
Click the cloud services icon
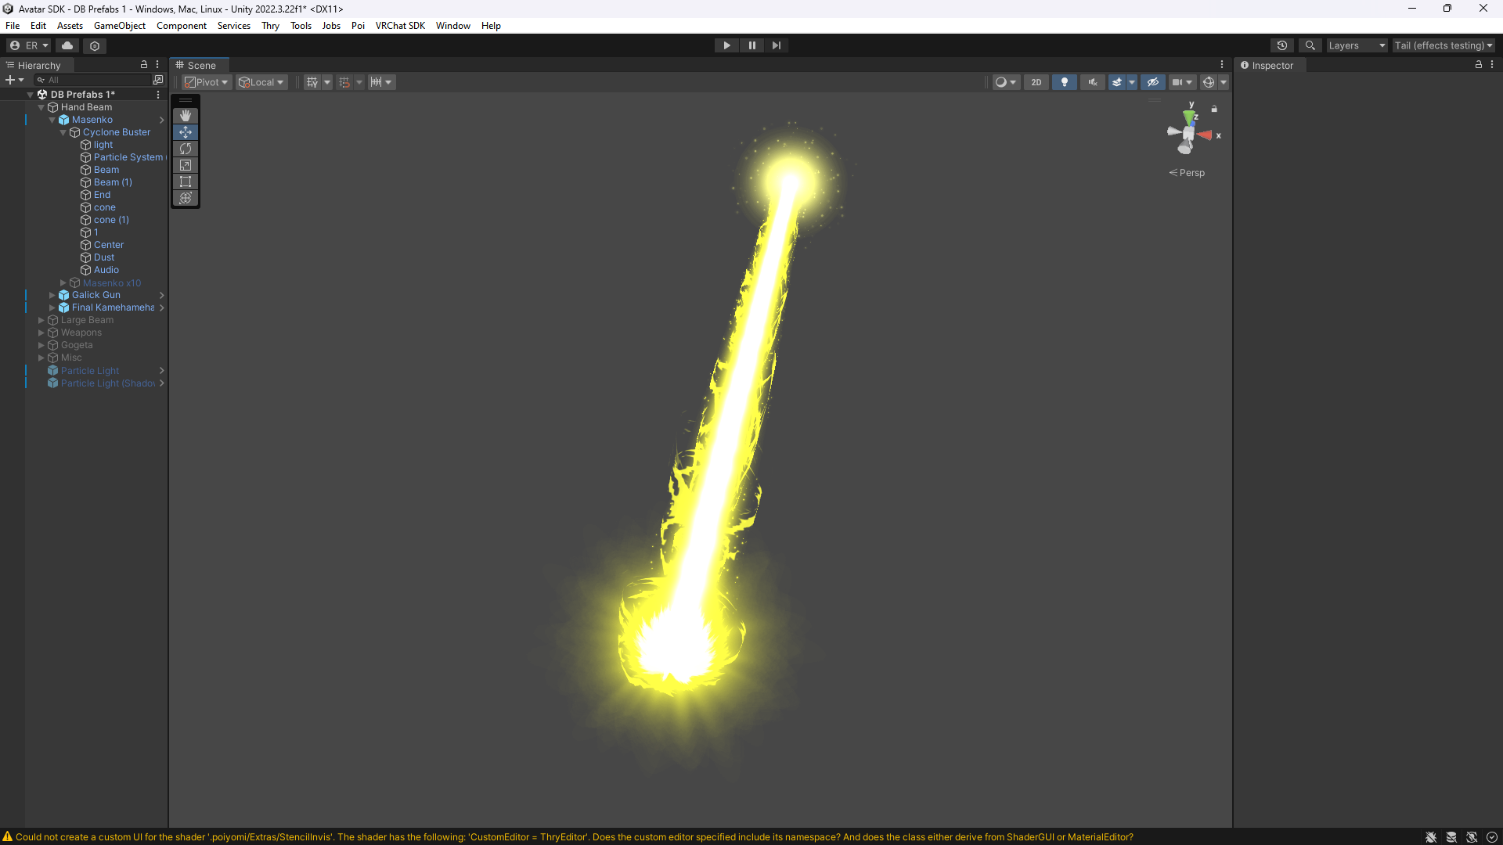point(67,45)
